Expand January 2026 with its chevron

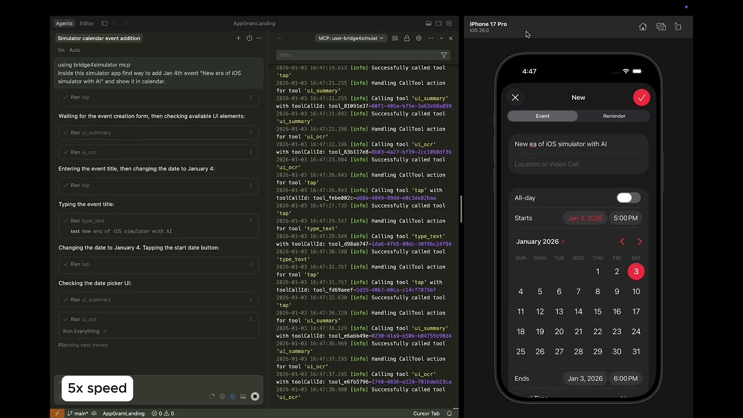click(x=562, y=242)
